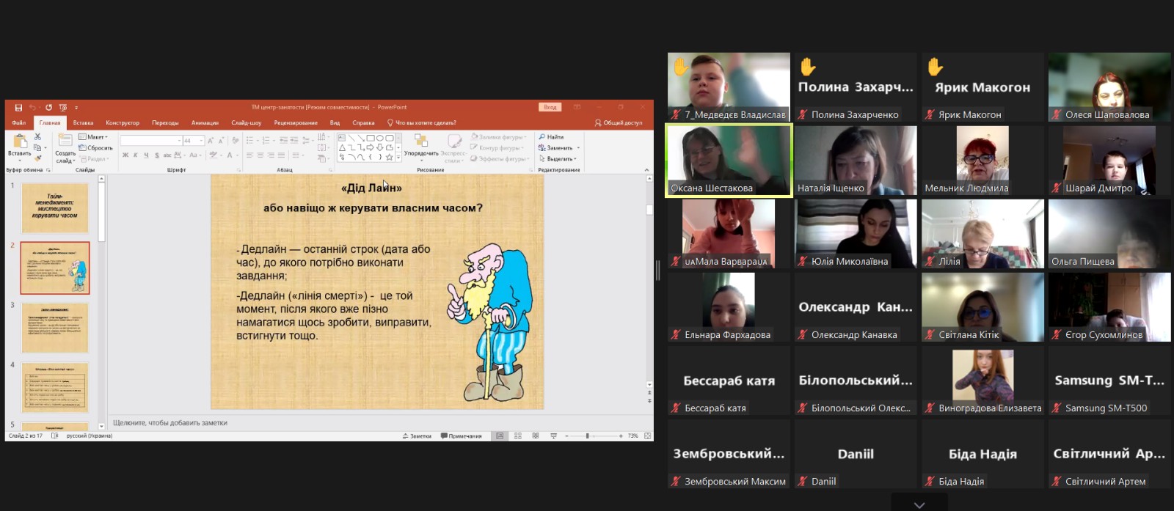Select the rectangle shape in shapes gallery

pos(371,138)
